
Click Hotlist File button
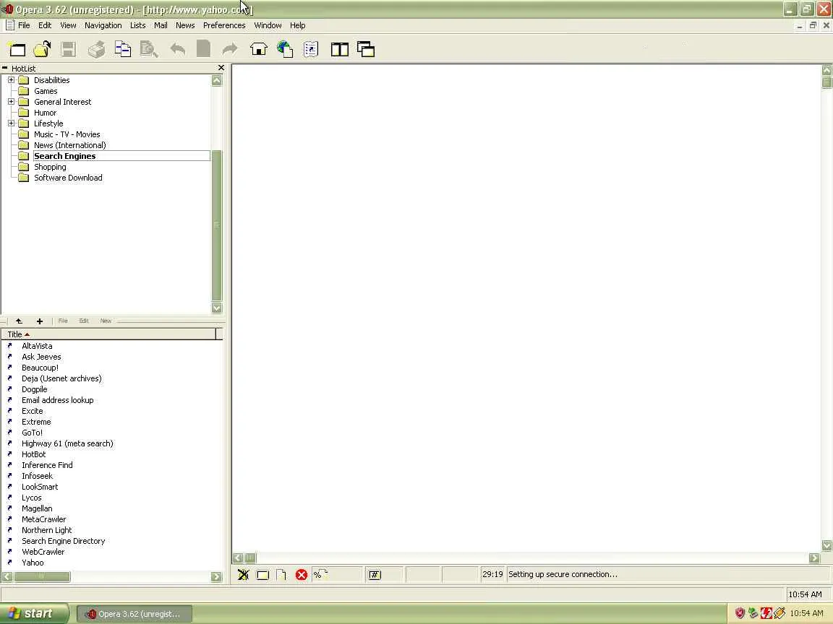click(x=63, y=321)
